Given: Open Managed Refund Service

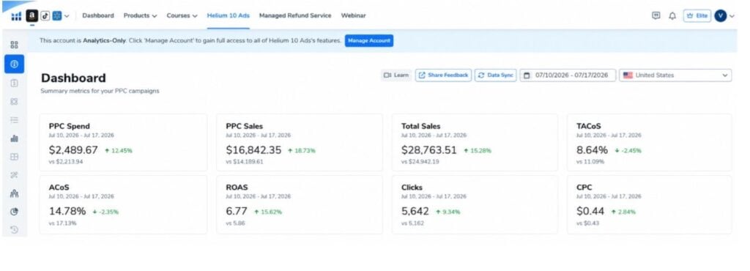Looking at the screenshot, I should tap(295, 16).
